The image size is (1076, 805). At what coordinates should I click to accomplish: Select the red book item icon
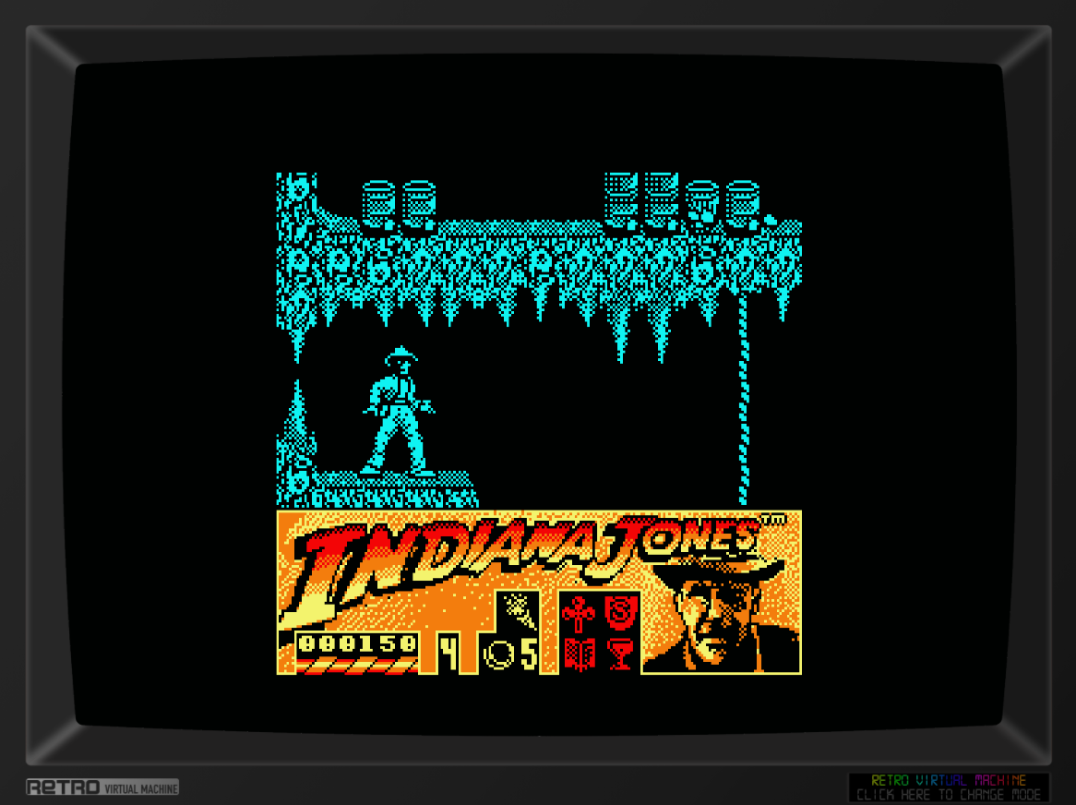pyautogui.click(x=579, y=654)
